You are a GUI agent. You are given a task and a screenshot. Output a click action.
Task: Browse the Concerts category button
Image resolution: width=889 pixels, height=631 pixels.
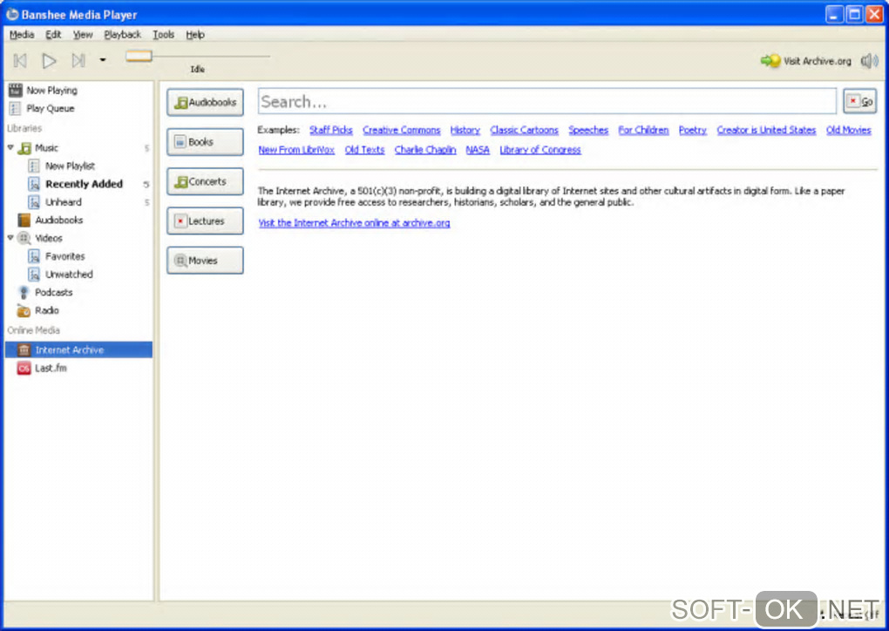[205, 181]
